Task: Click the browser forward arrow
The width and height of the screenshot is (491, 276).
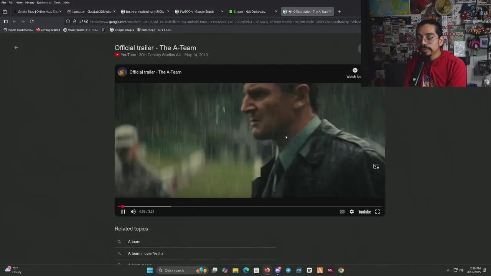Action: 23,21
